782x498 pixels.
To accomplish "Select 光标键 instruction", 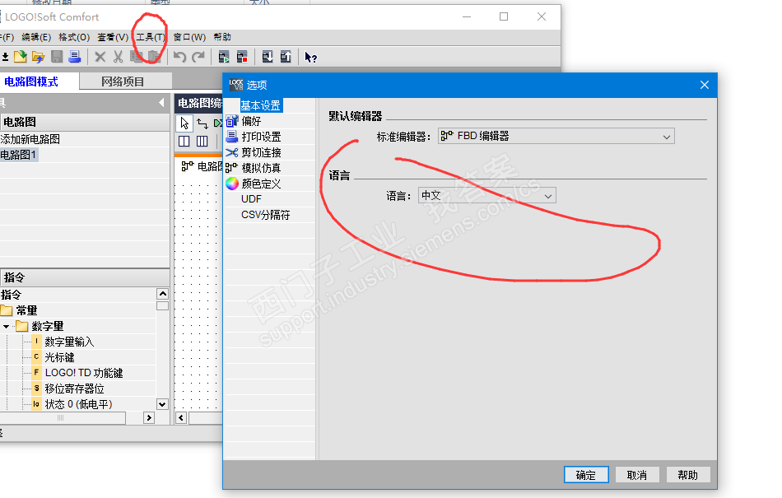I will pyautogui.click(x=59, y=357).
